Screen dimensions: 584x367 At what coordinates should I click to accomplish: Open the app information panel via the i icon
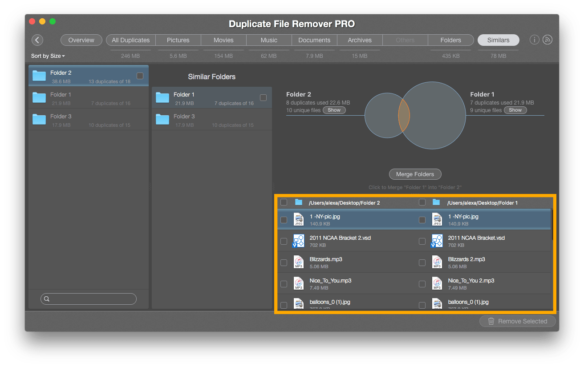(534, 40)
